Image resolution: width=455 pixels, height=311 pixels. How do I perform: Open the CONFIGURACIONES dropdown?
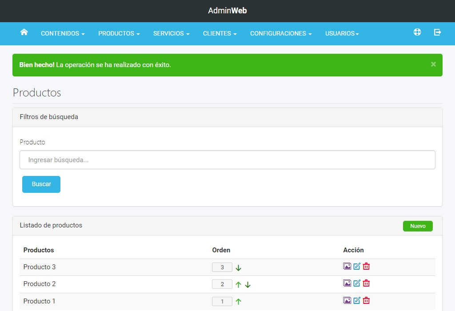(280, 33)
